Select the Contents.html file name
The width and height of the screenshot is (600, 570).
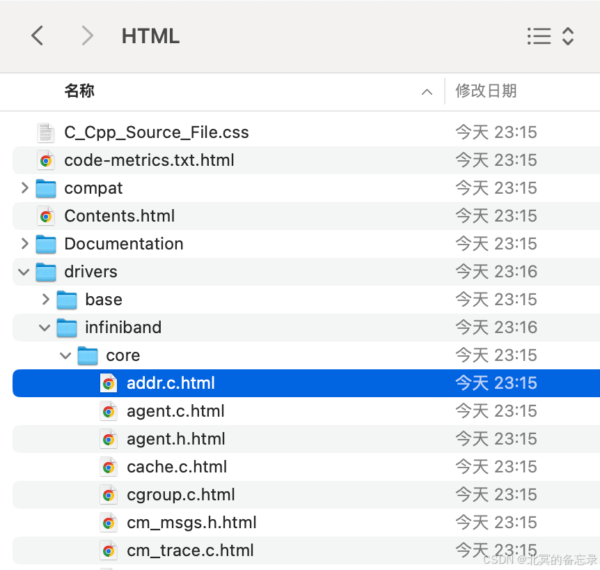120,216
